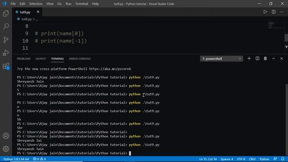Click code line '# print(name[-1])'
288x162 pixels.
pos(61,41)
